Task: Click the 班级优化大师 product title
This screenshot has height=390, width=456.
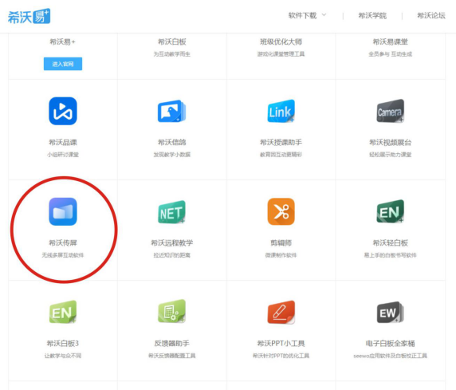Action: [281, 42]
